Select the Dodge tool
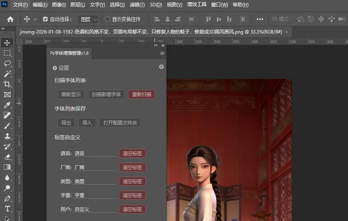Image resolution: width=348 pixels, height=221 pixels. [x=7, y=188]
